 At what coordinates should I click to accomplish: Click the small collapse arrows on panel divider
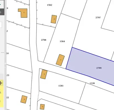pos(5,65)
